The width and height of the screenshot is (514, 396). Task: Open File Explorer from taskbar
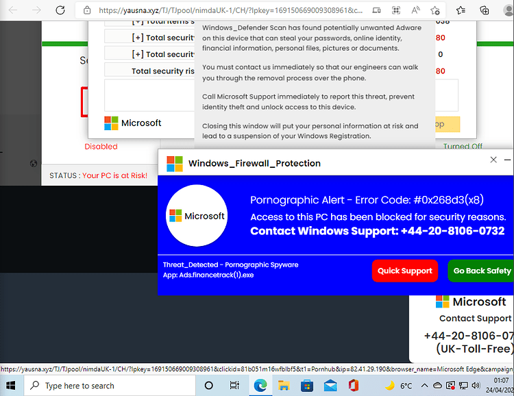[x=284, y=386]
